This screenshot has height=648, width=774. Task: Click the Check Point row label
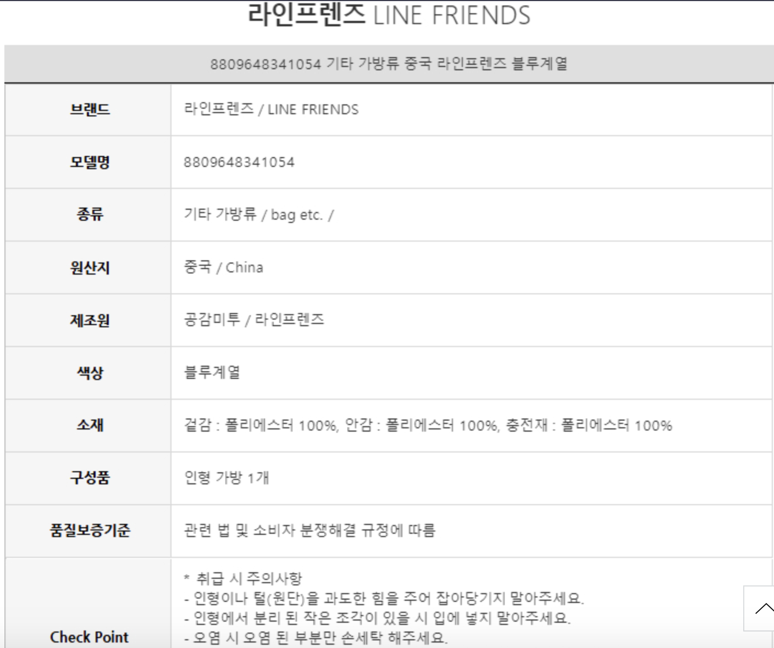point(89,637)
